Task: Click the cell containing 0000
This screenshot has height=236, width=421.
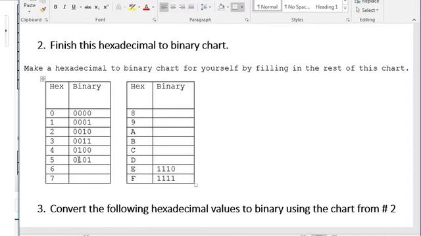Action: click(89, 113)
